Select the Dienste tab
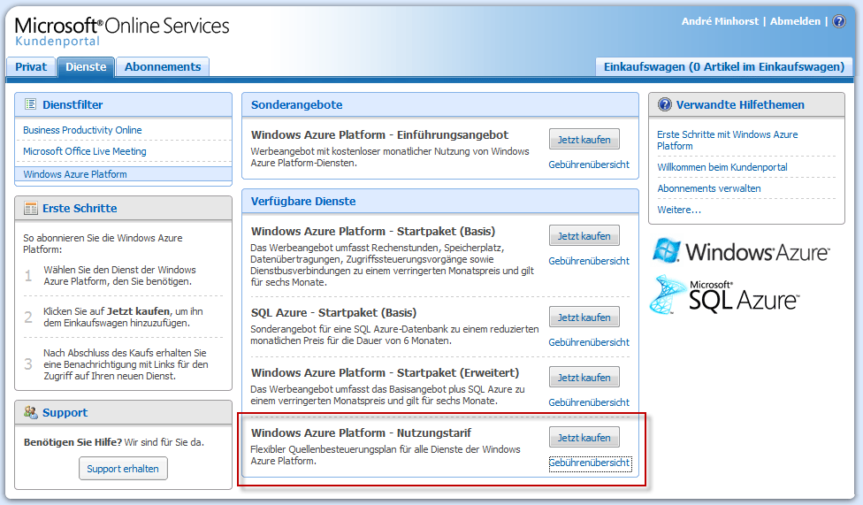Screen dimensions: 863x505 (x=86, y=66)
